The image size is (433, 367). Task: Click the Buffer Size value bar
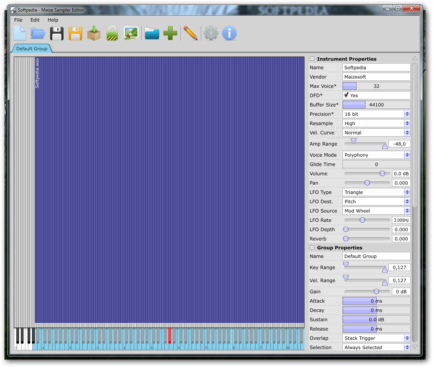click(x=376, y=105)
